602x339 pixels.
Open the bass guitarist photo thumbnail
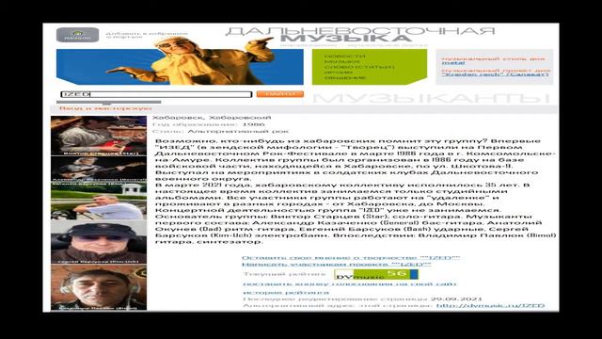99,169
